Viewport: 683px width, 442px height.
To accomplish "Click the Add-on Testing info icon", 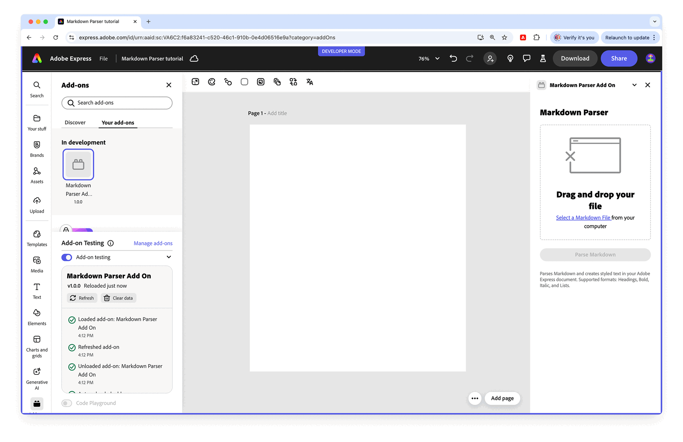I will pos(111,243).
